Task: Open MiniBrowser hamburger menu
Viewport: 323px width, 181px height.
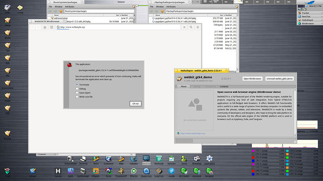Action: click(198, 27)
